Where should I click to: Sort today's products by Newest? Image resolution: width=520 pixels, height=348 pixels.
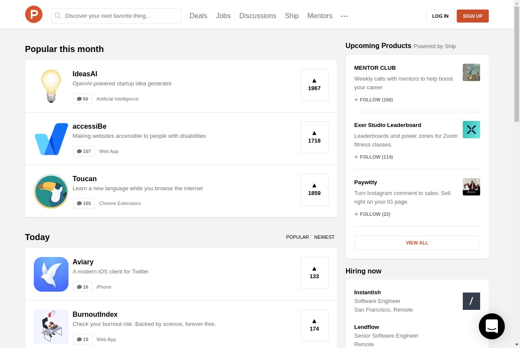(324, 237)
